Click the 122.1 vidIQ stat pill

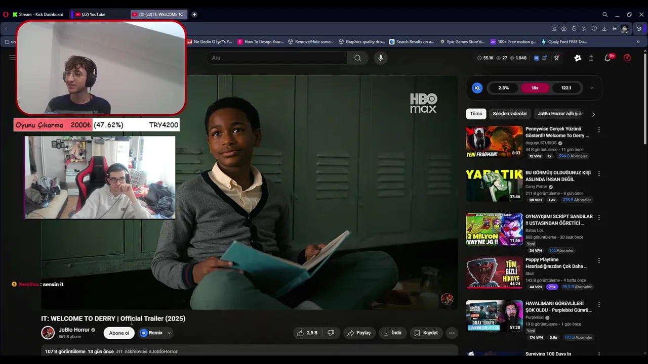566,88
